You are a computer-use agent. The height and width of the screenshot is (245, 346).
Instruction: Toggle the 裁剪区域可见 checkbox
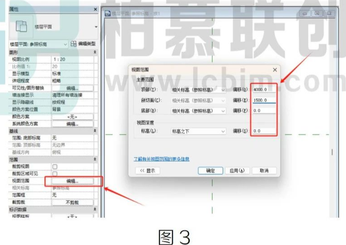pos(55,174)
